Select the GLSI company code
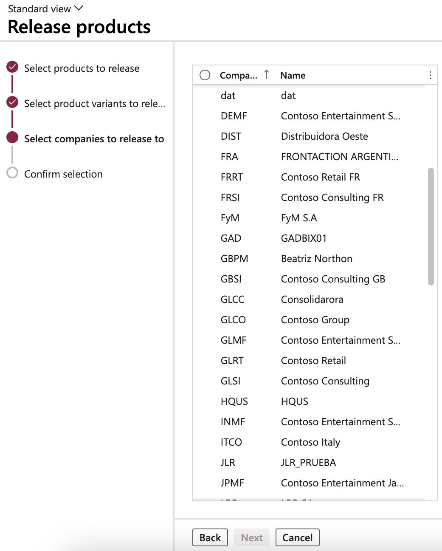Viewport: 442px width, 551px height. click(231, 381)
